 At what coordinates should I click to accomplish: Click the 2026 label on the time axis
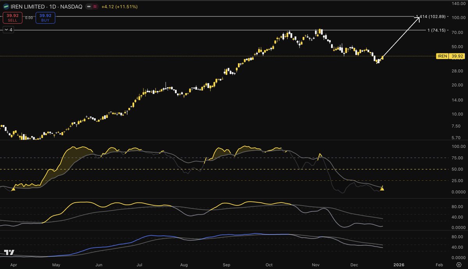click(x=399, y=264)
